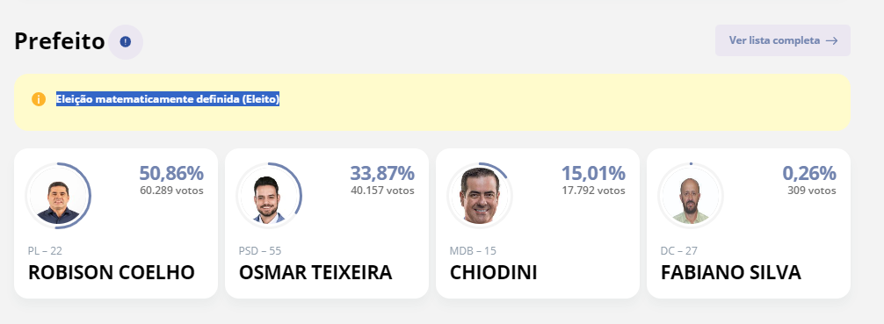Click the orange info icon in yellow banner
Screen dimensions: 884x324
[x=39, y=100]
